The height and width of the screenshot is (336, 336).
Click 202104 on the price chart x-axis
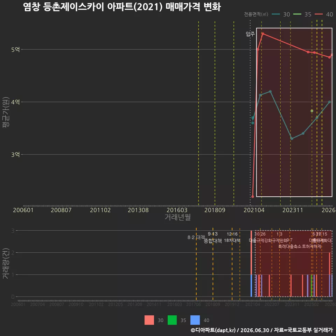(254, 210)
